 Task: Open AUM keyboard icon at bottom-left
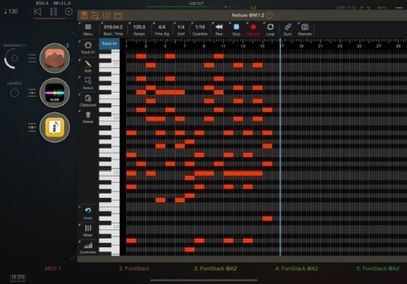click(x=18, y=278)
